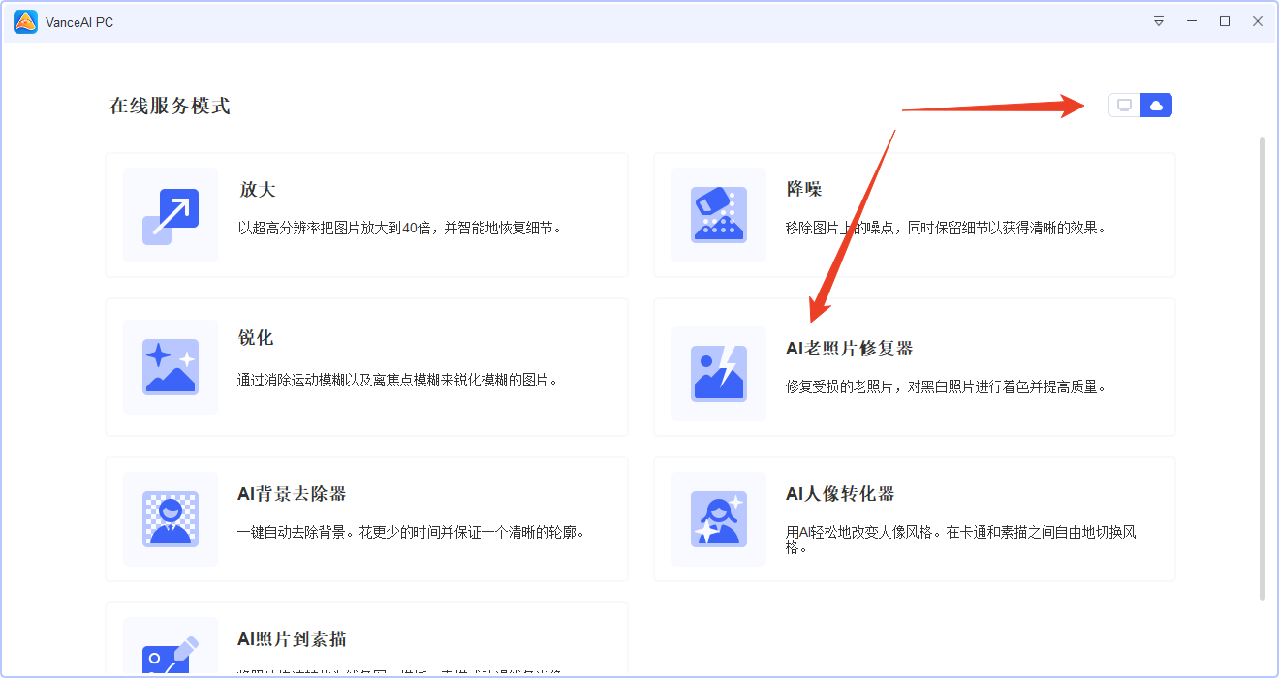1279x678 pixels.
Task: Select the 降噪 denoise spray icon
Action: [x=718, y=215]
